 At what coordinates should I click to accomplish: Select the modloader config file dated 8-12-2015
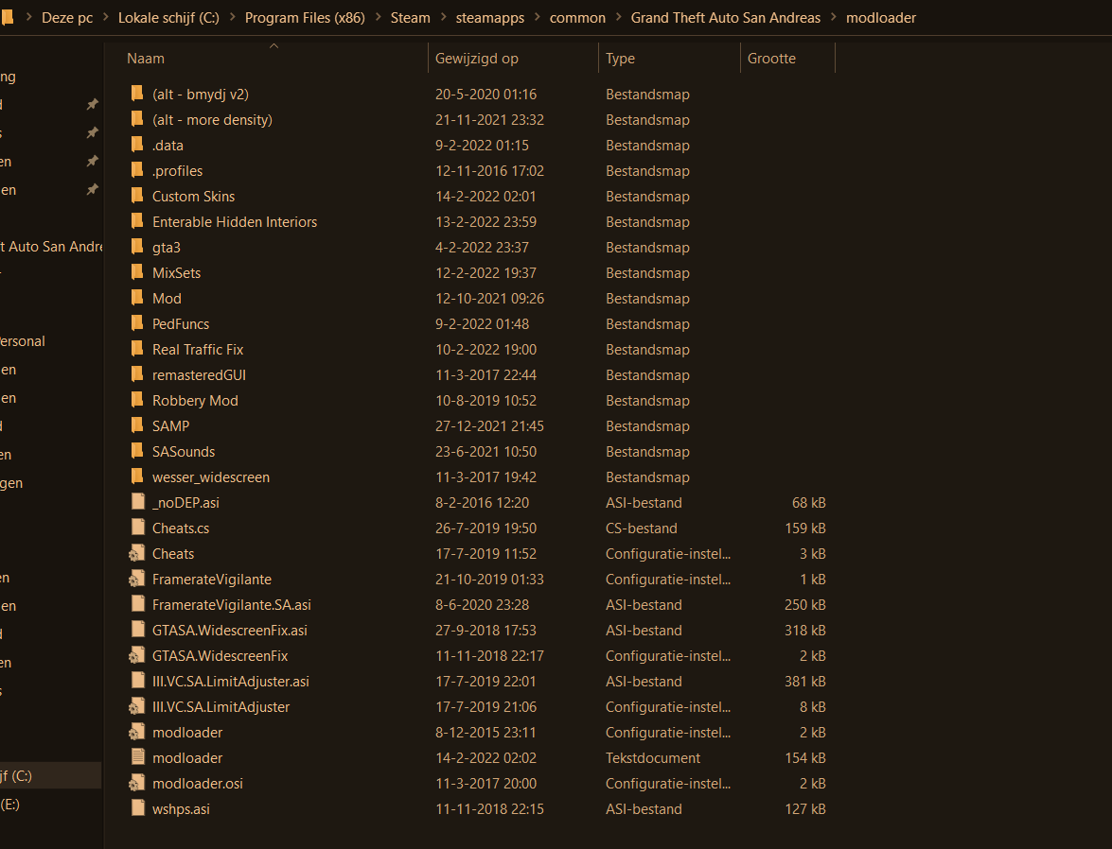187,732
